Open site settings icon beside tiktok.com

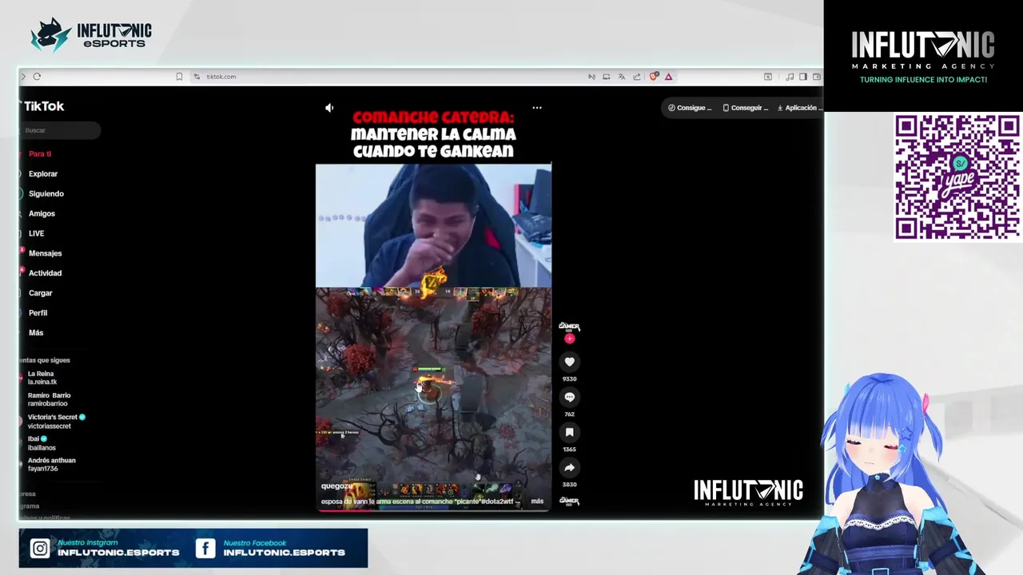[x=197, y=77]
